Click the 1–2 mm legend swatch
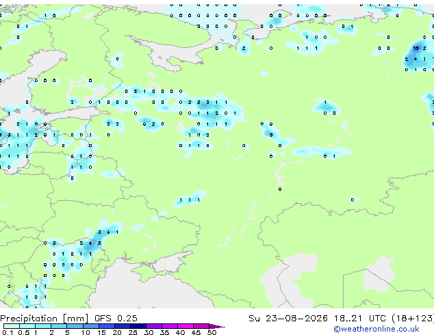This screenshot has height=335, width=434. coord(43,326)
